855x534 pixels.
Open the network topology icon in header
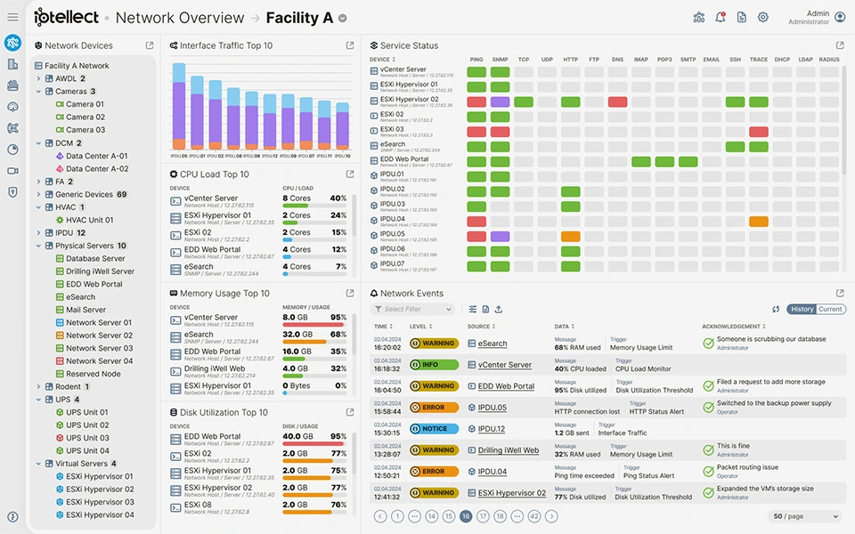[698, 18]
